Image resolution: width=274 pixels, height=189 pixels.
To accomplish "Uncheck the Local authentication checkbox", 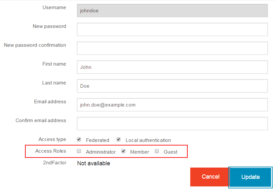I will point(118,139).
